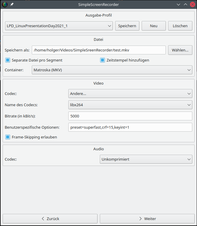The height and width of the screenshot is (226, 197).
Task: Expand the video Codec dropdown showing Andere...
Action: coord(130,94)
